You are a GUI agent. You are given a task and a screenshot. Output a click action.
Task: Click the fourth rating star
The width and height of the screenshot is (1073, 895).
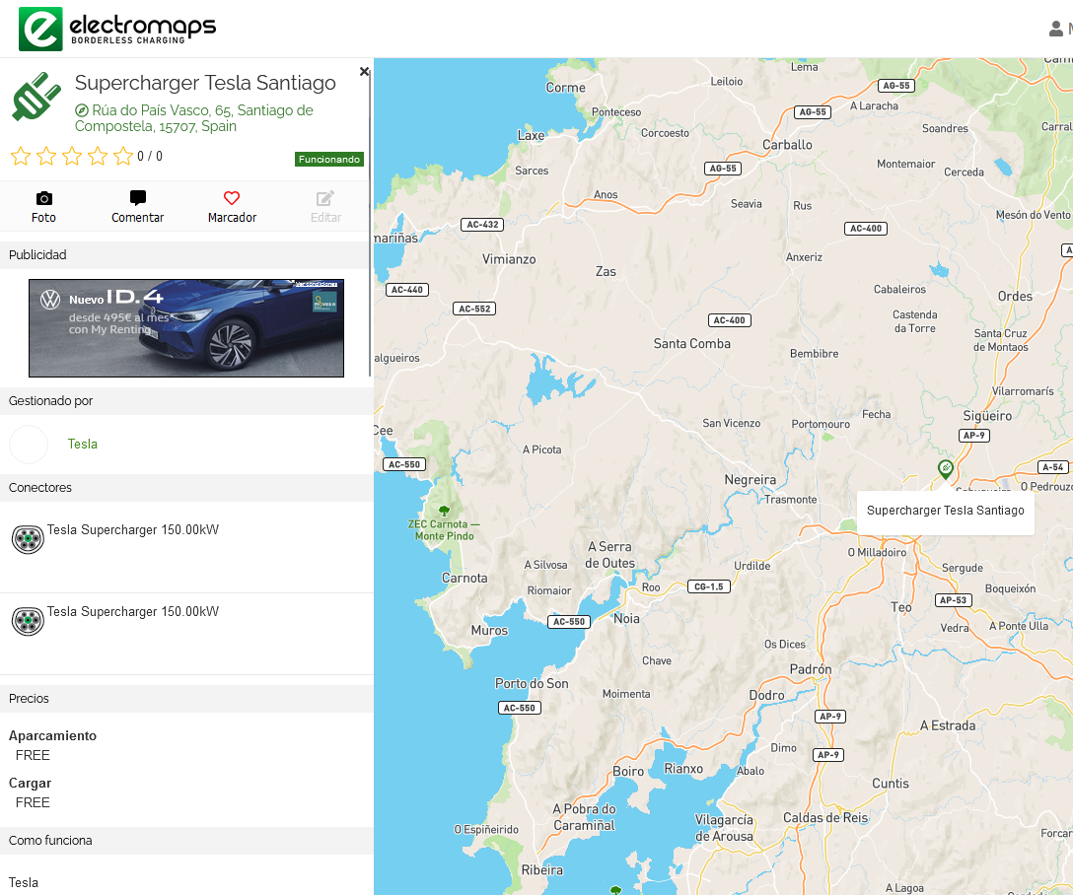tap(98, 156)
